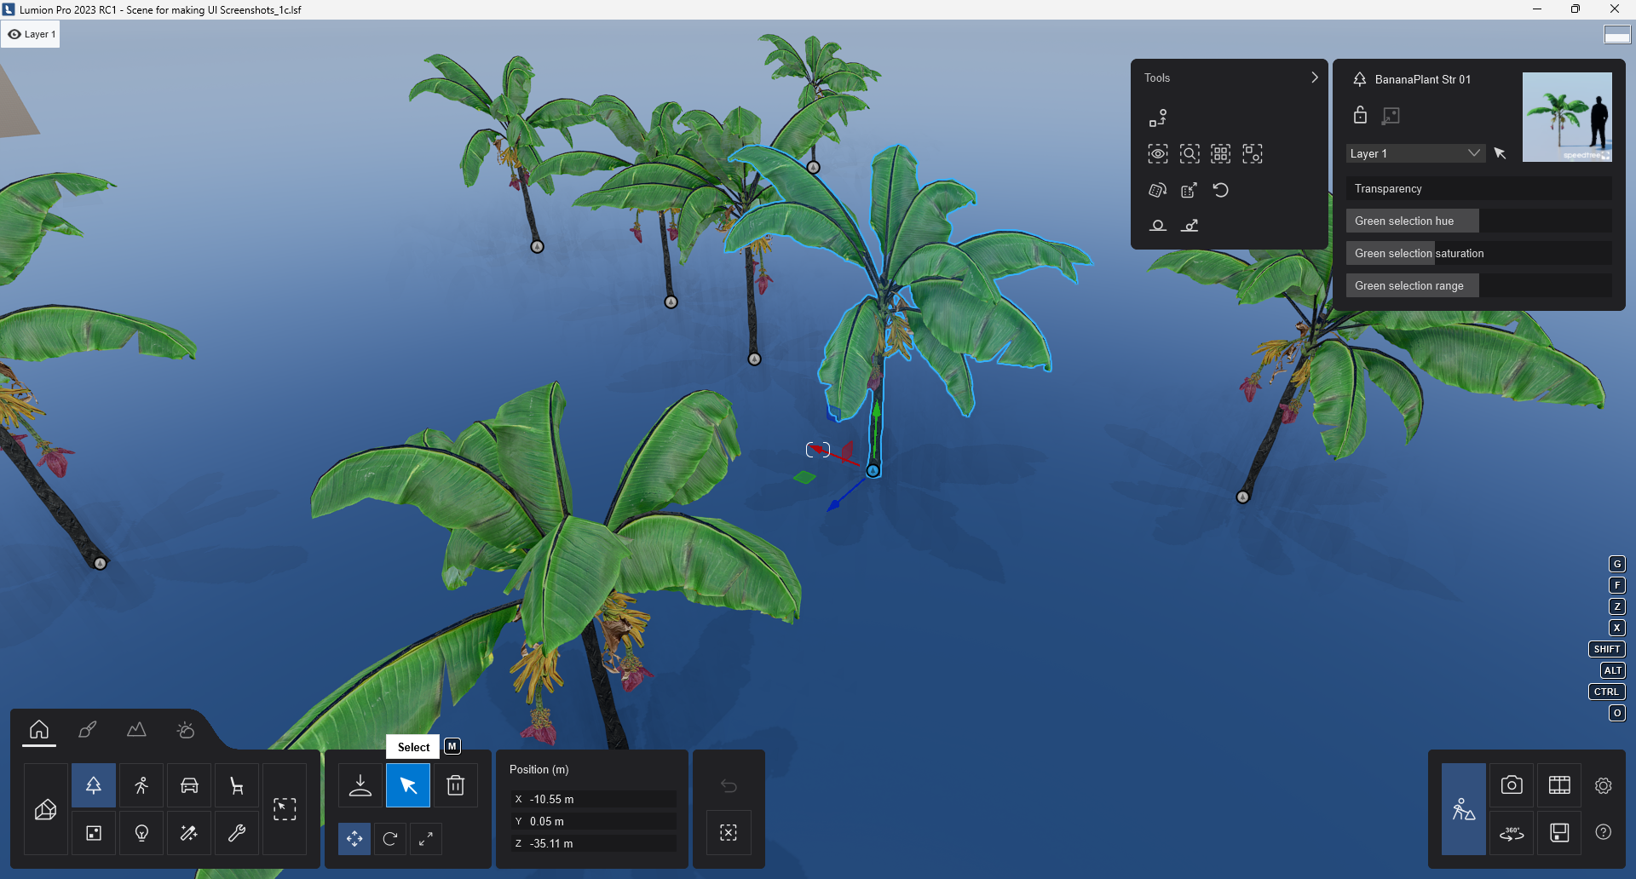Open the Character placement tool
This screenshot has height=879, width=1636.
coord(141,785)
